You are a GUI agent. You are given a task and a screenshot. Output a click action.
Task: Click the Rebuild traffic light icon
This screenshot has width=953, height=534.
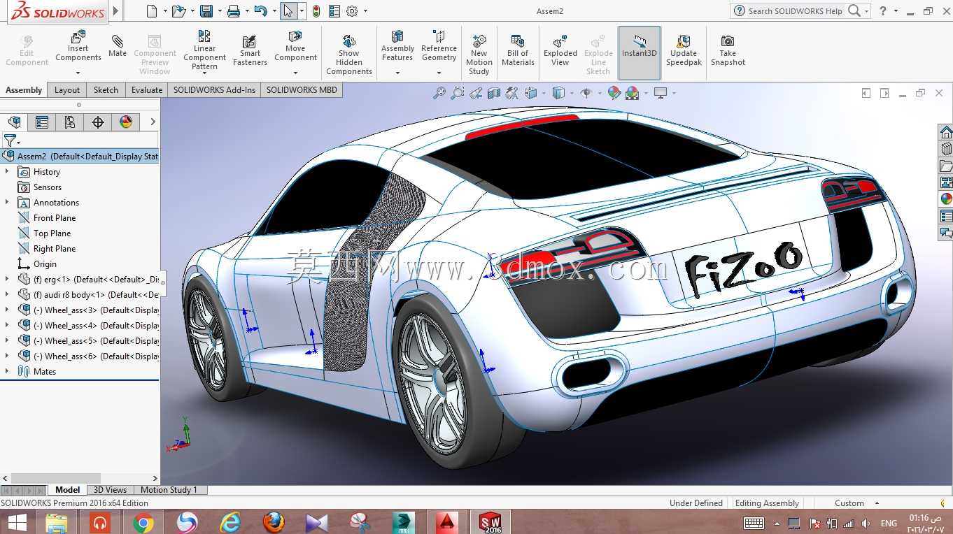316,11
